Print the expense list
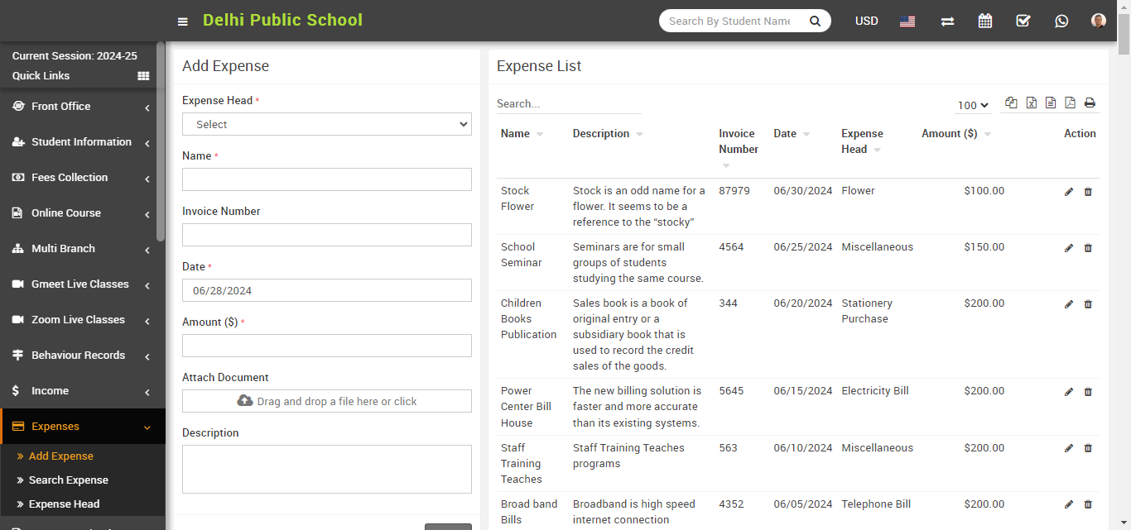 pos(1090,103)
